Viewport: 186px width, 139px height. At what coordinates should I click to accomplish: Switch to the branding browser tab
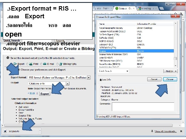point(147,8)
